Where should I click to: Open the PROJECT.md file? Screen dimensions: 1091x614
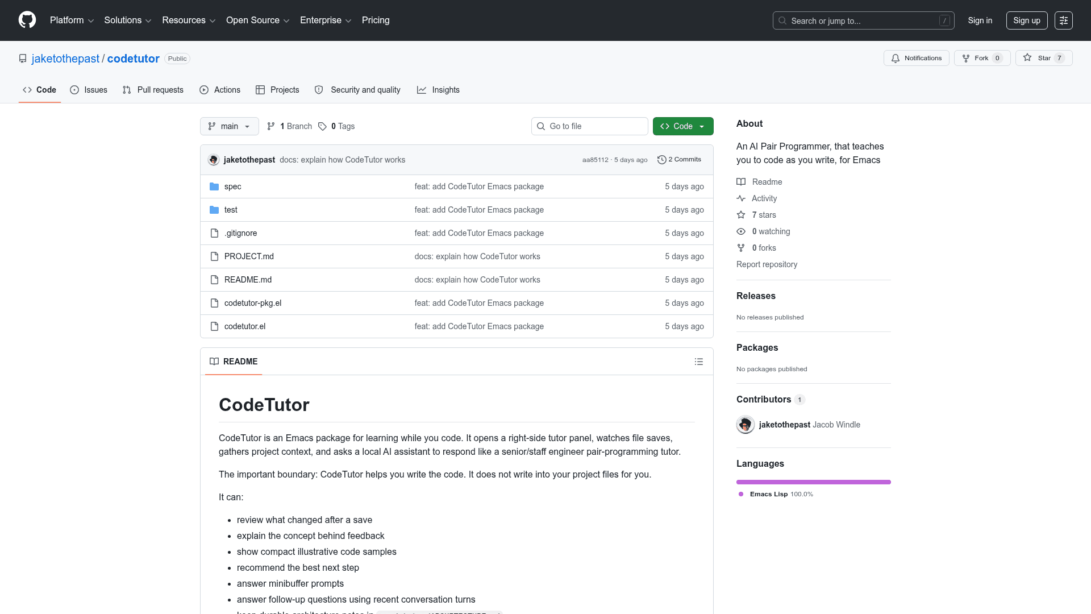click(249, 256)
